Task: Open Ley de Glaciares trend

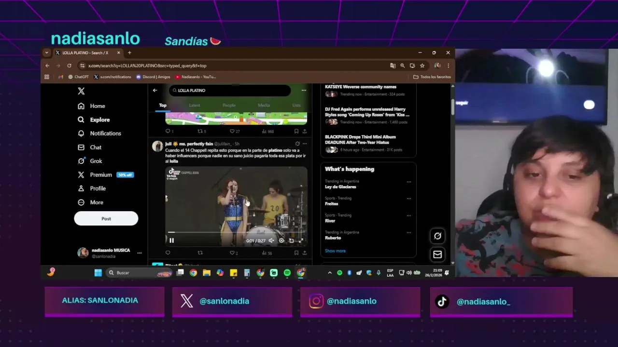Action: pyautogui.click(x=340, y=187)
